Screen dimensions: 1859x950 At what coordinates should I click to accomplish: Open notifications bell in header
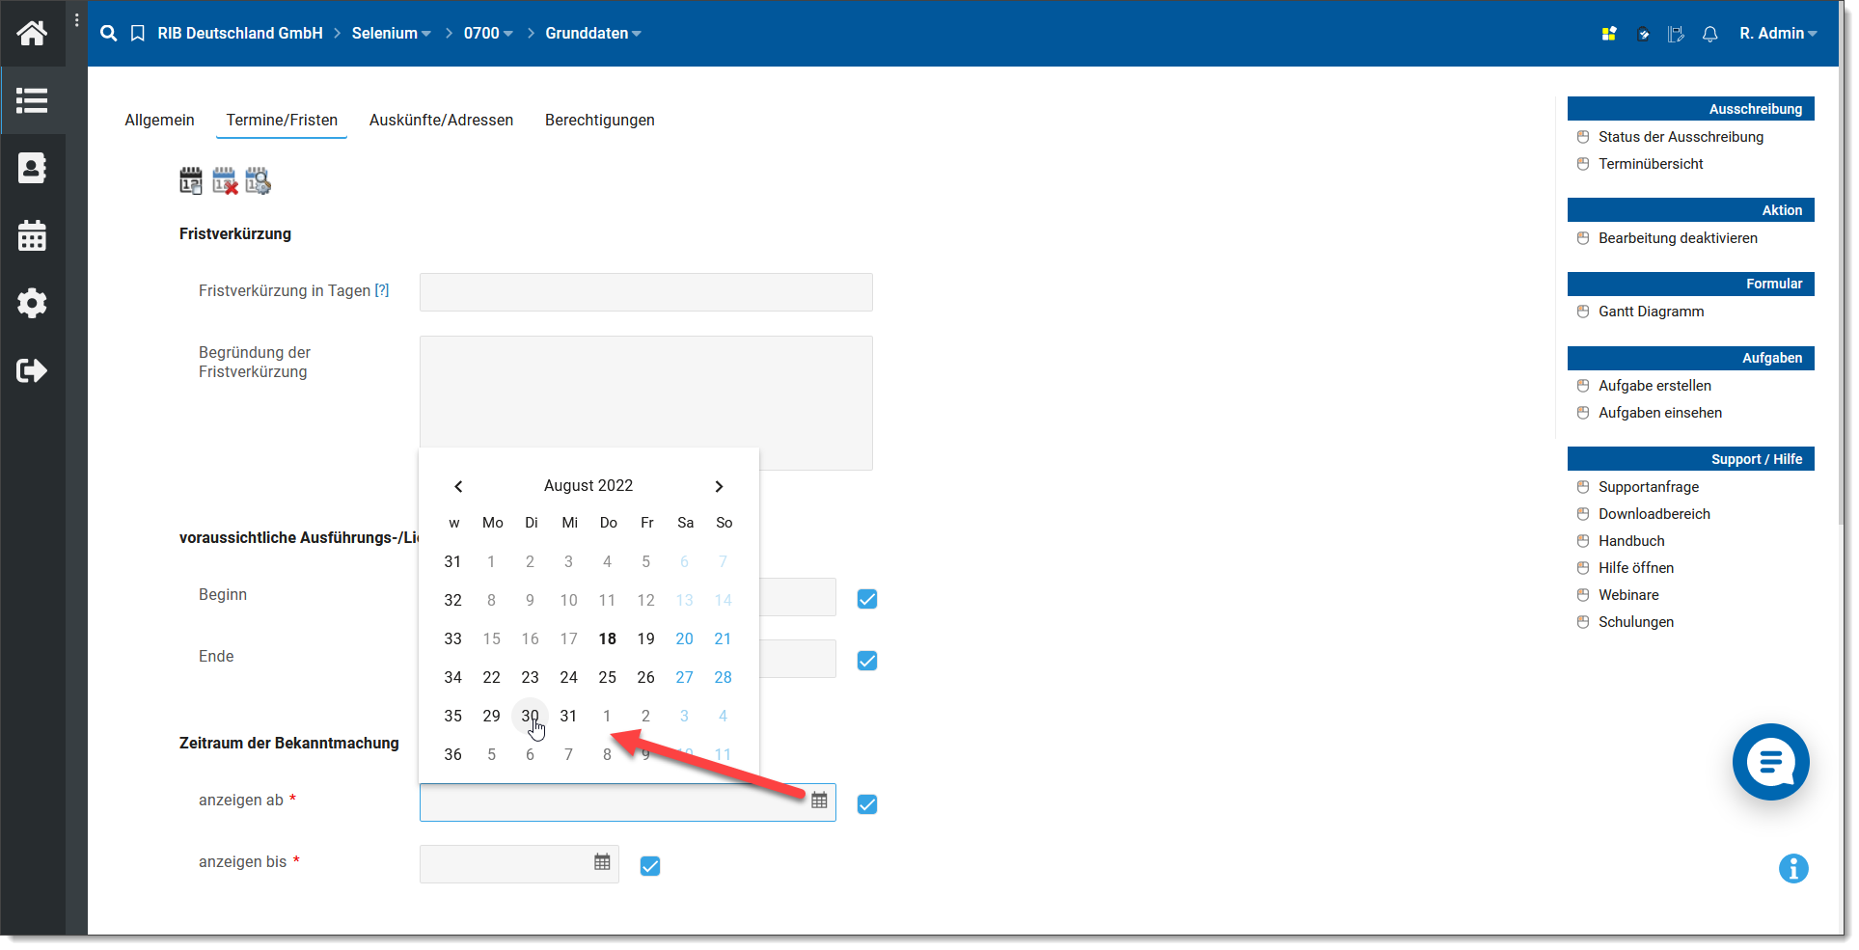[x=1710, y=34]
